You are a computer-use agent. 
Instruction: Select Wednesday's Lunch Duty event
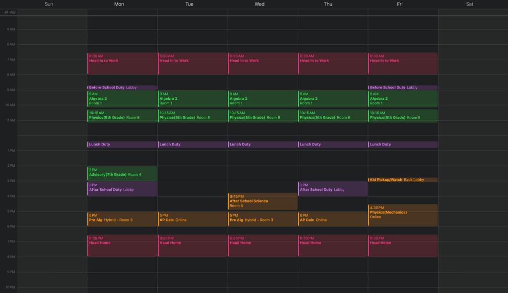click(x=262, y=145)
